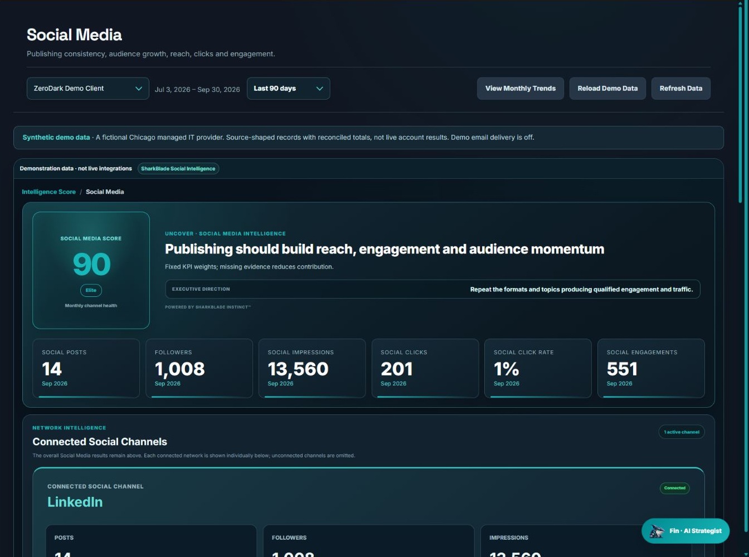The height and width of the screenshot is (557, 749).
Task: Click the 1 active channel badge
Action: (682, 432)
